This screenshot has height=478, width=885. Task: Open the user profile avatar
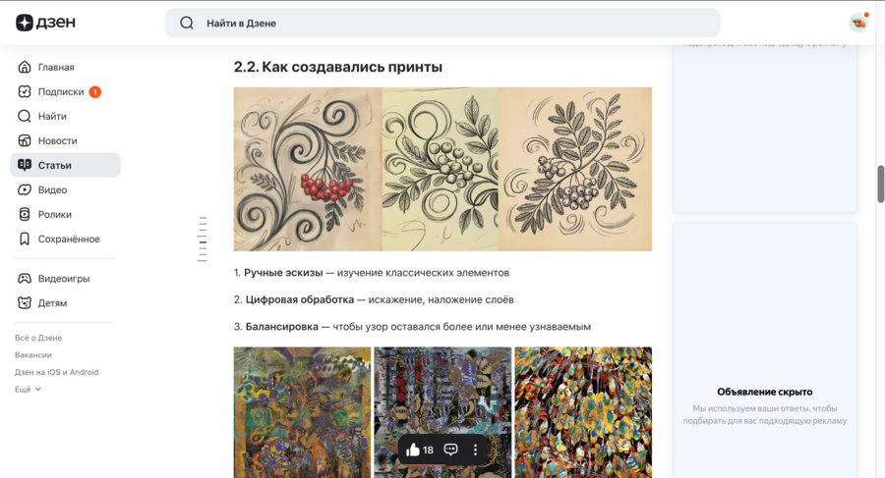pyautogui.click(x=858, y=23)
